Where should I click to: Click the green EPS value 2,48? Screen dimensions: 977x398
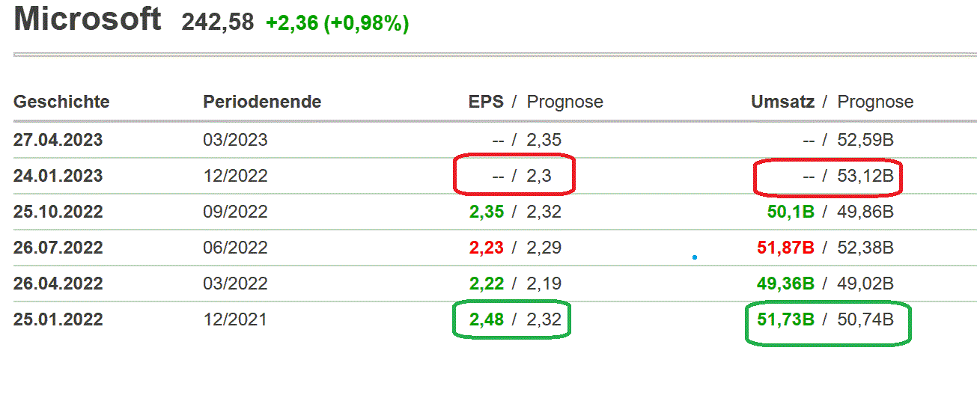(x=487, y=319)
